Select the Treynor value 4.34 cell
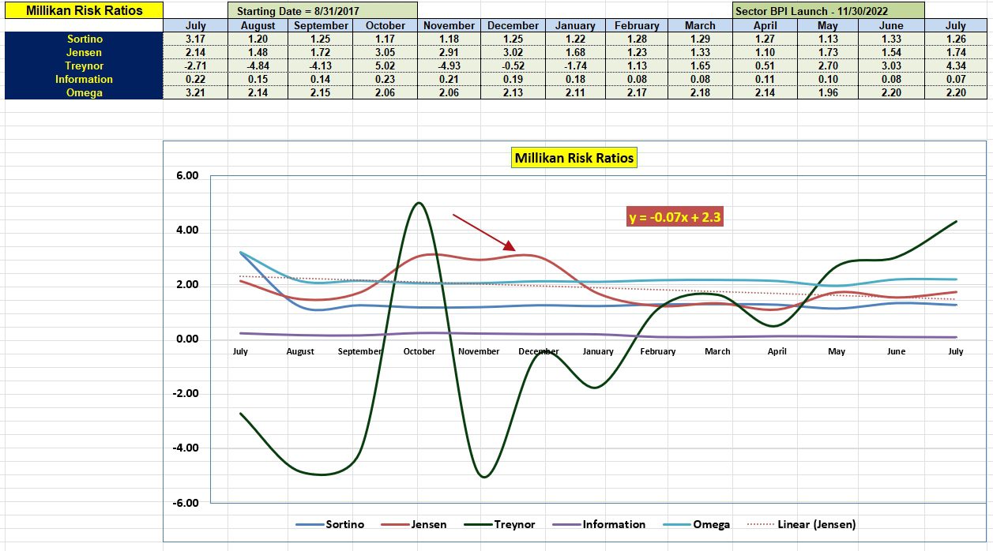 click(x=956, y=66)
